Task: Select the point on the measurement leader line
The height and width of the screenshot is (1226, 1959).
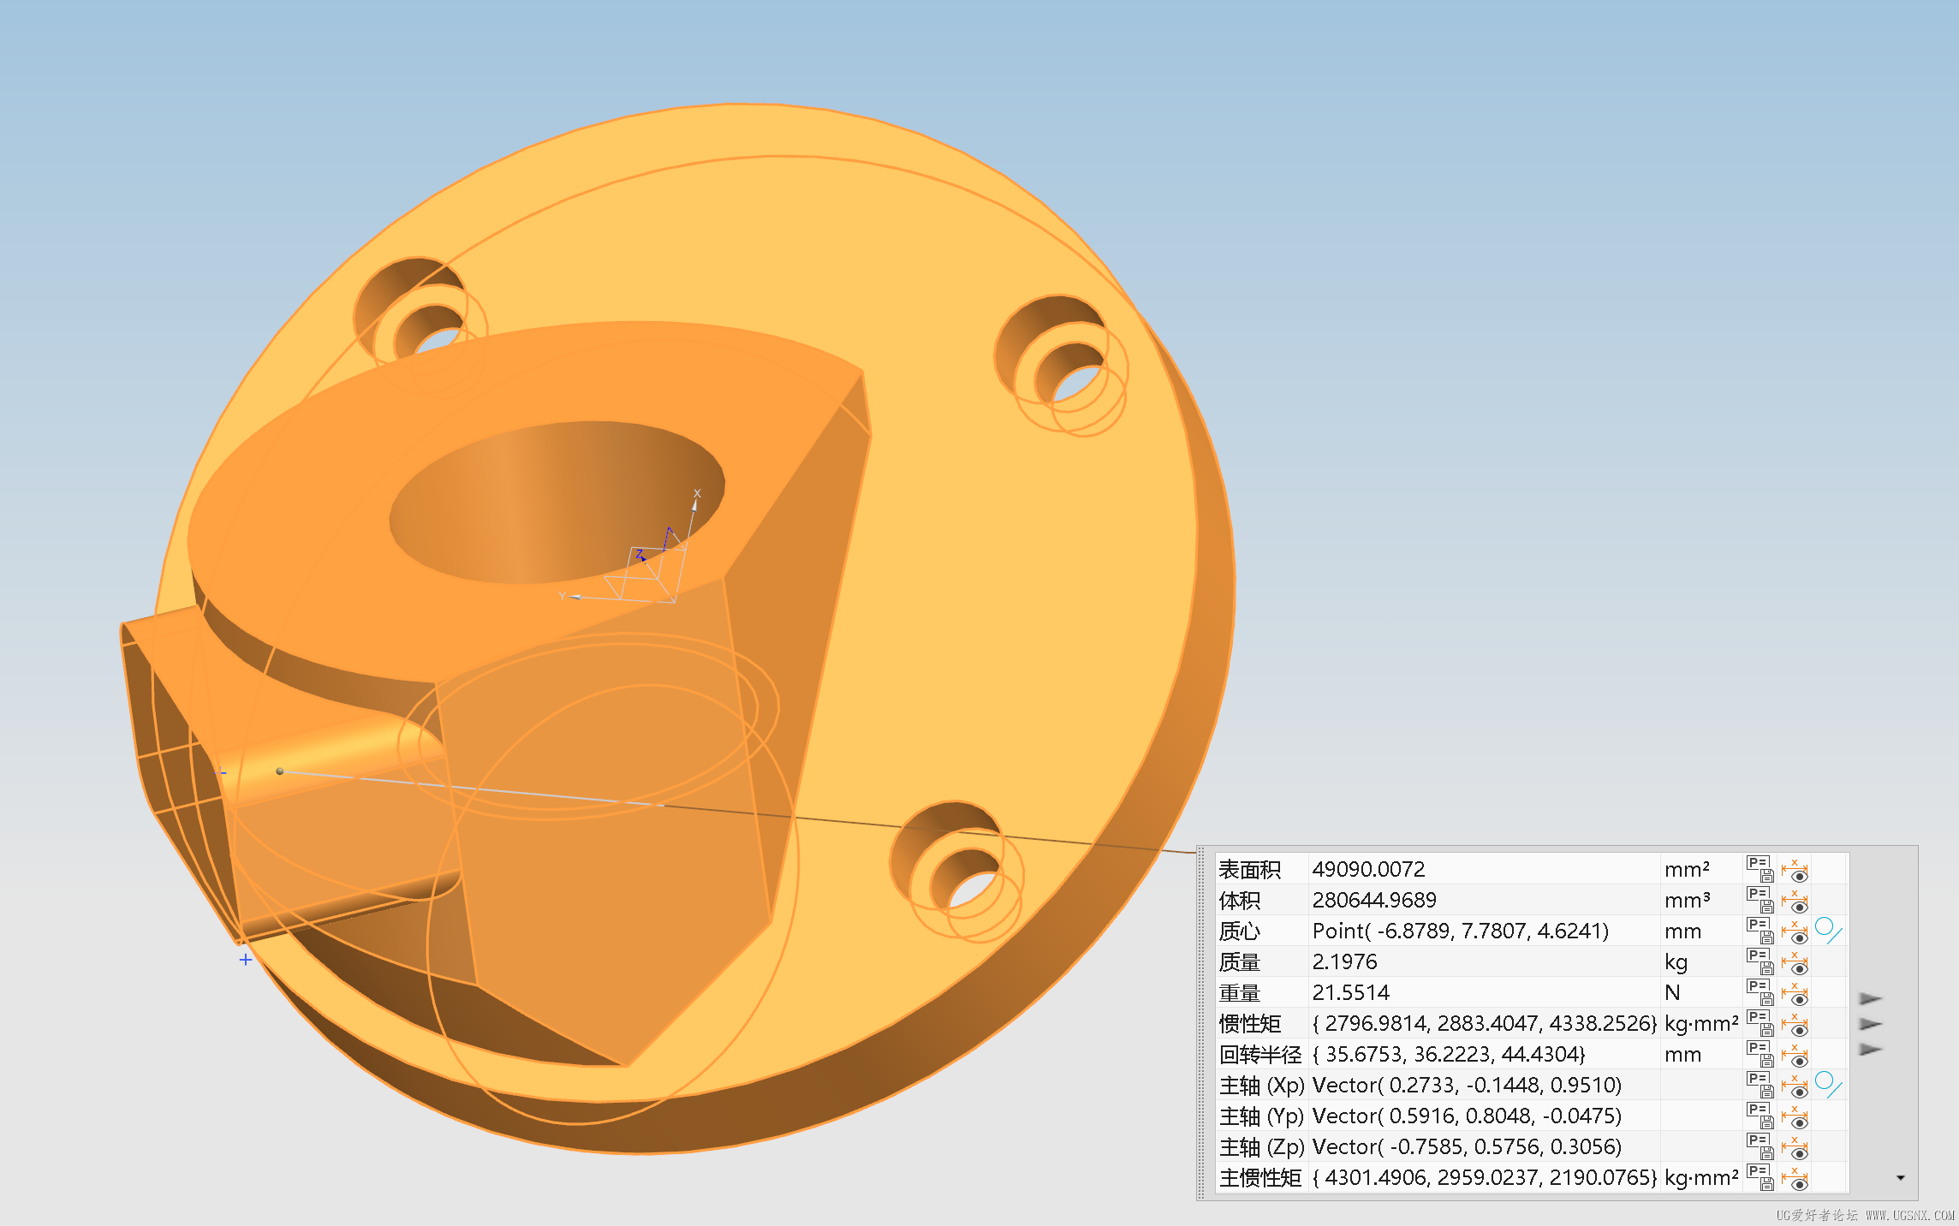Action: [x=280, y=771]
